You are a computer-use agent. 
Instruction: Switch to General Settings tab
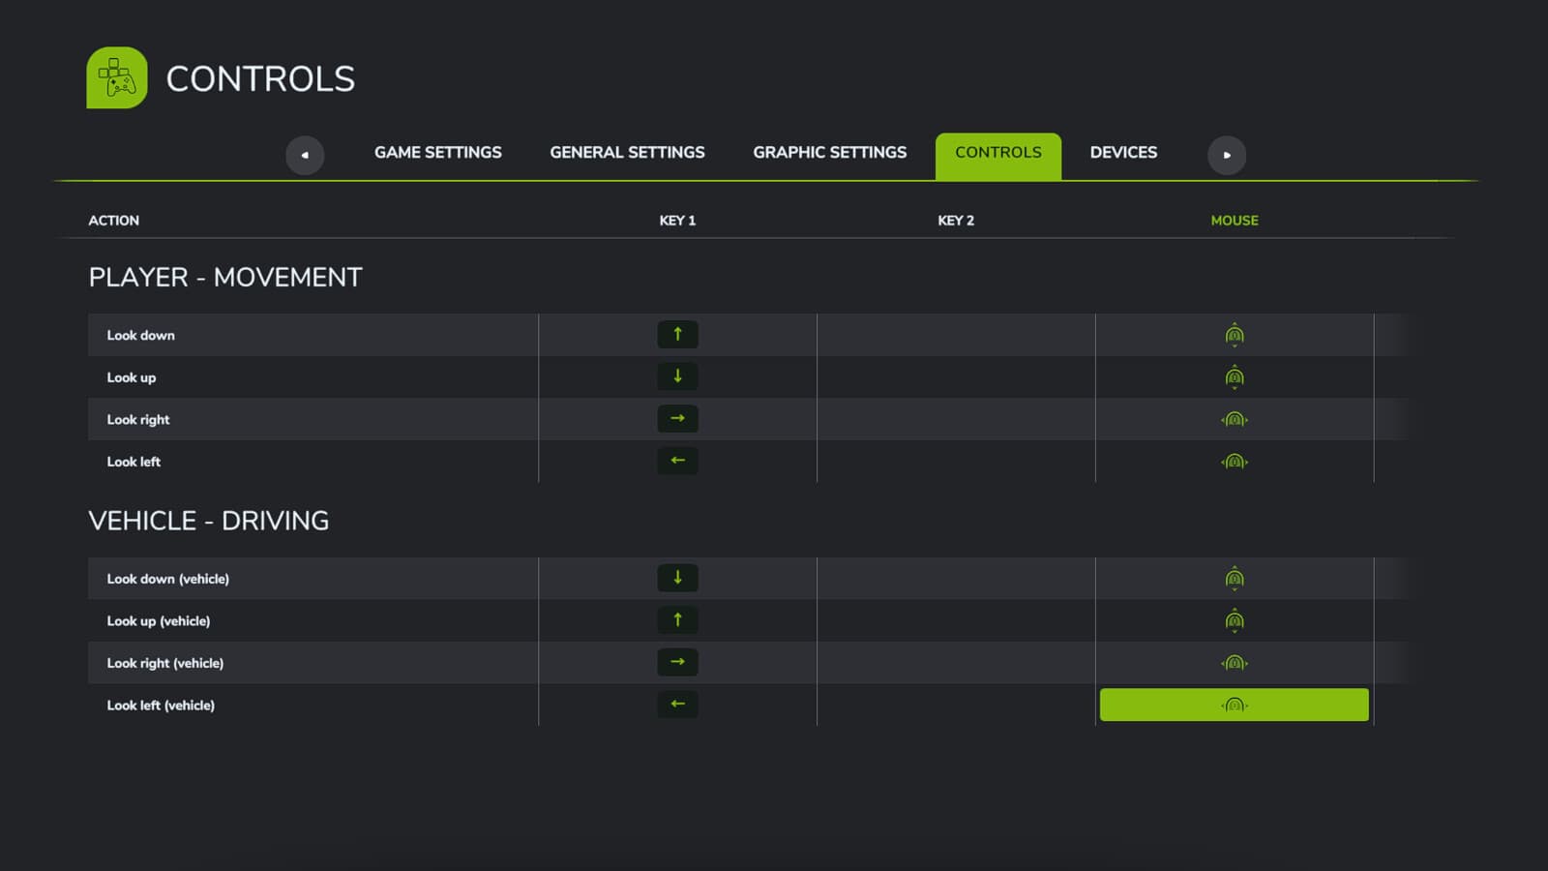(627, 153)
